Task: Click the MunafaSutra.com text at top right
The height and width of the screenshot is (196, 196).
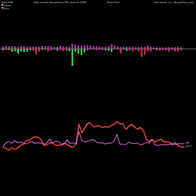Action: (x=183, y=2)
